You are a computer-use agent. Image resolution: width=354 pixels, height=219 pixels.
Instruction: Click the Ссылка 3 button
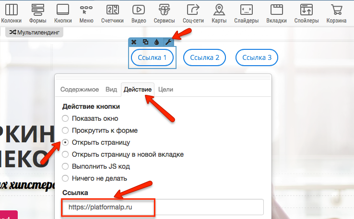[x=257, y=58]
